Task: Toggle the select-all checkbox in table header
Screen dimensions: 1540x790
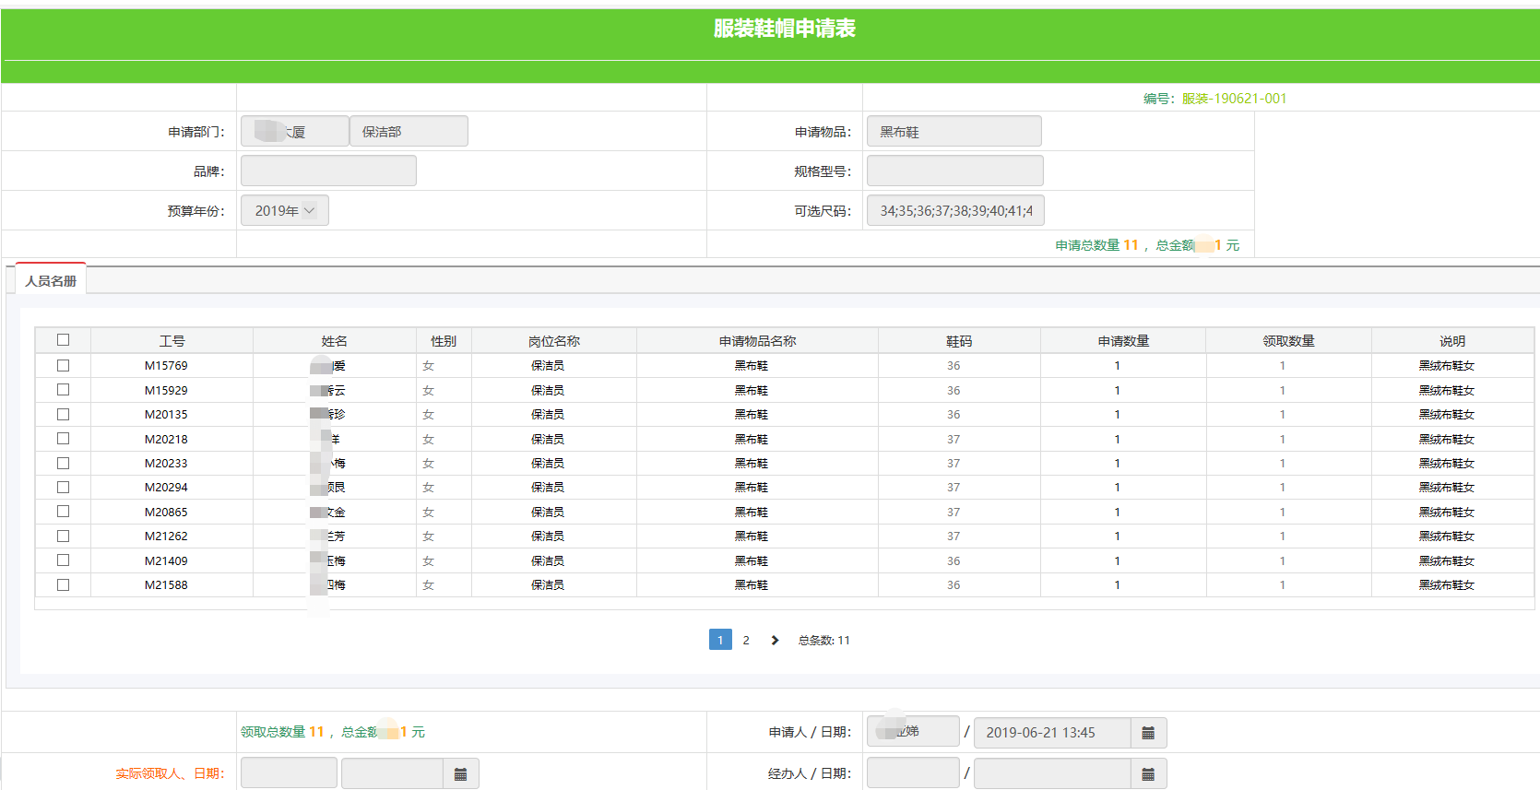Action: click(x=63, y=340)
